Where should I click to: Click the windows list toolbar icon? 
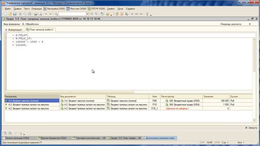[102, 14]
